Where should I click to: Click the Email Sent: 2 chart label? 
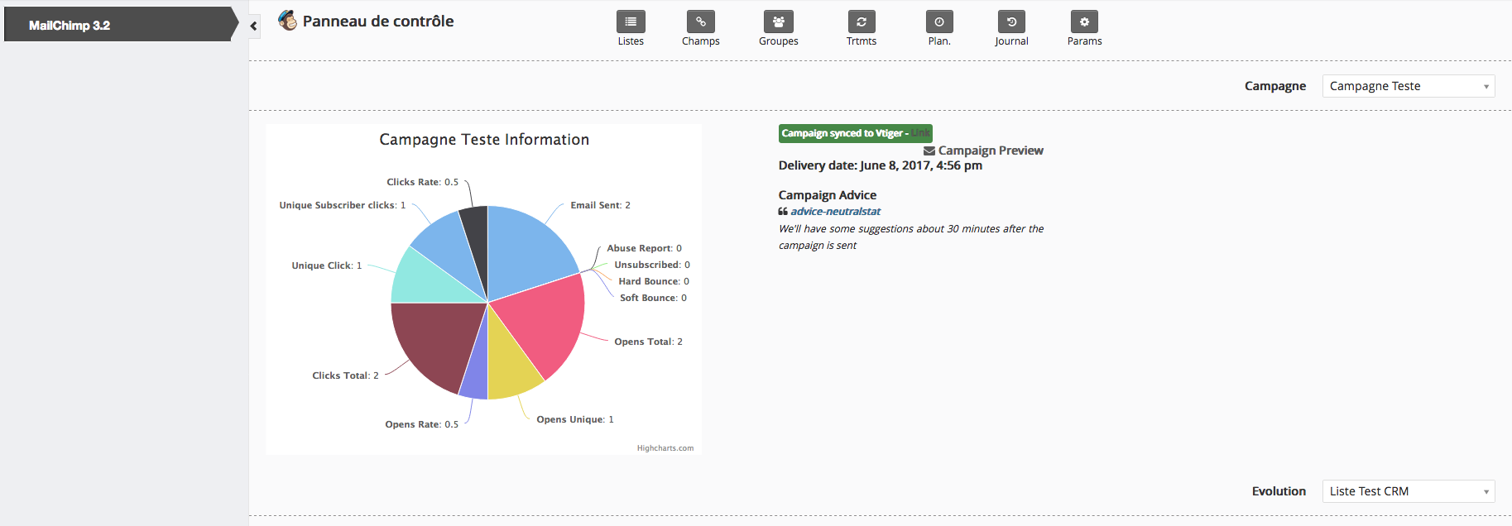600,205
